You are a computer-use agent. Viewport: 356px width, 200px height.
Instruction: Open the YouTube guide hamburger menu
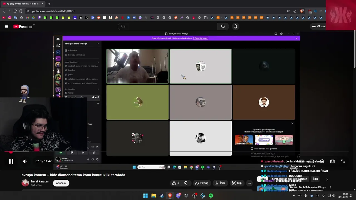[7, 26]
